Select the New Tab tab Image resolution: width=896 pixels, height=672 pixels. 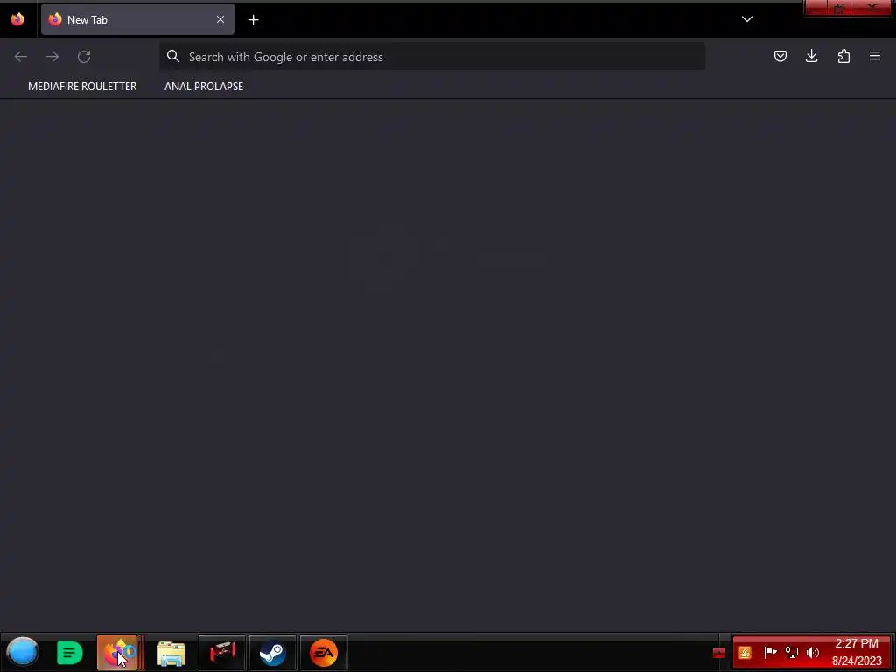tap(137, 19)
